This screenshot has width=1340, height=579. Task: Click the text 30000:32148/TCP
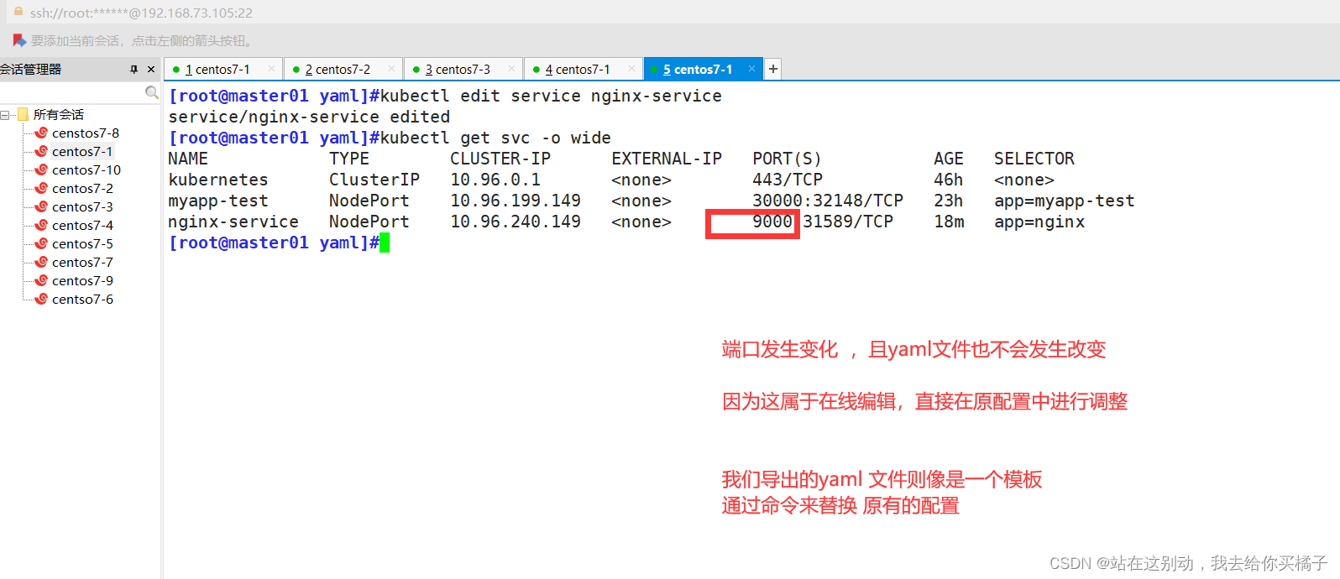(x=828, y=201)
